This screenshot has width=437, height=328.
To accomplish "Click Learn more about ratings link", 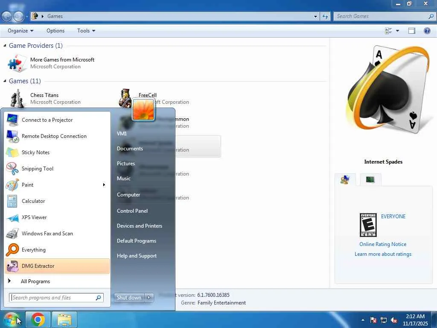I will (x=383, y=254).
